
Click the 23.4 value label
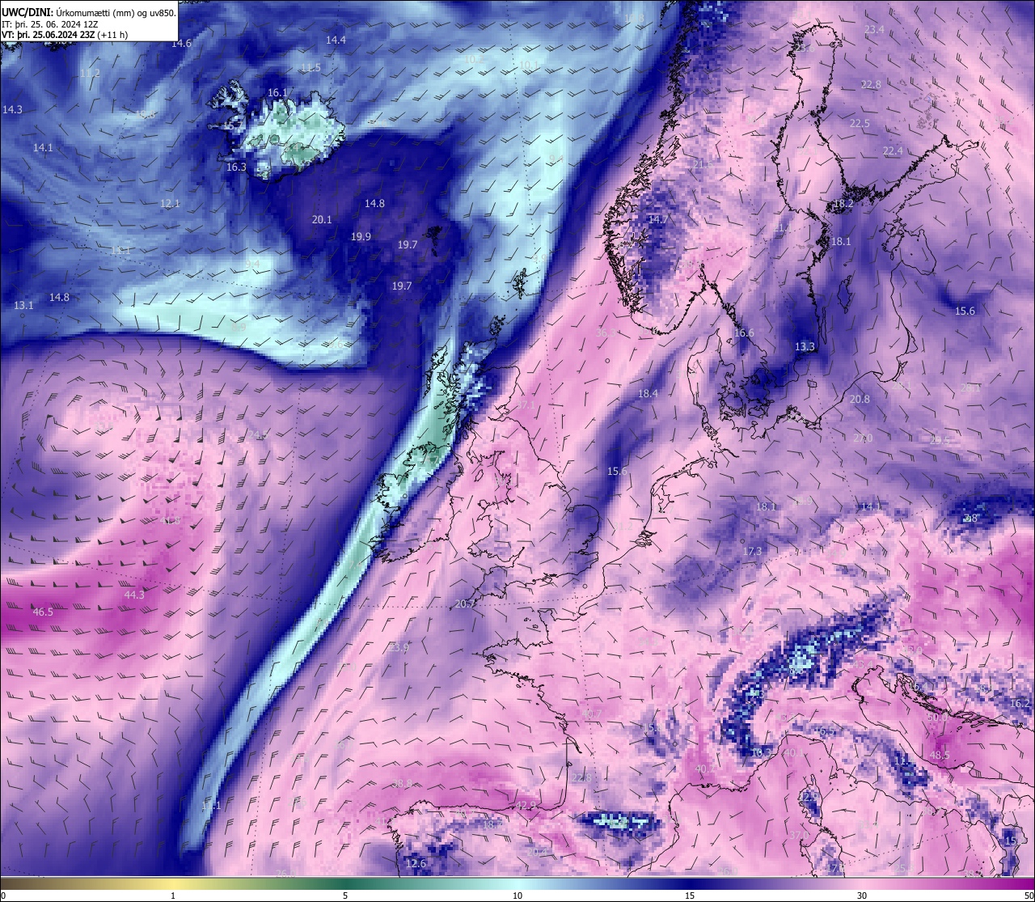pos(874,30)
